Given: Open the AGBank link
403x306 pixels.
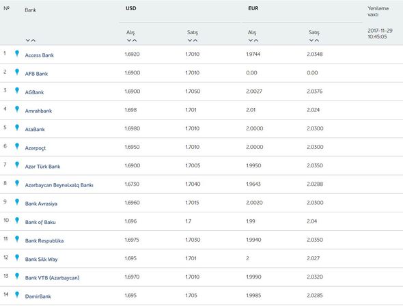Looking at the screenshot, I should point(34,92).
